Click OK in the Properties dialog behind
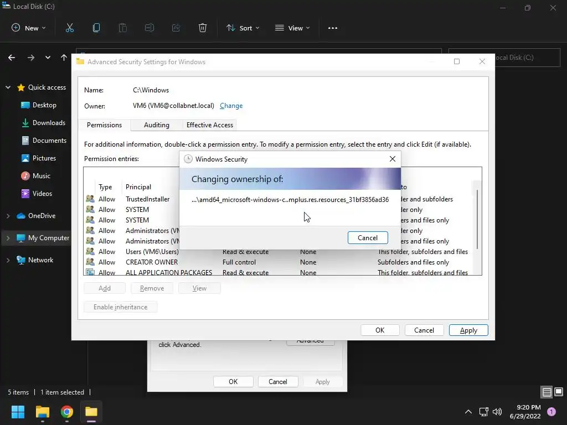This screenshot has width=567, height=425. [233, 382]
